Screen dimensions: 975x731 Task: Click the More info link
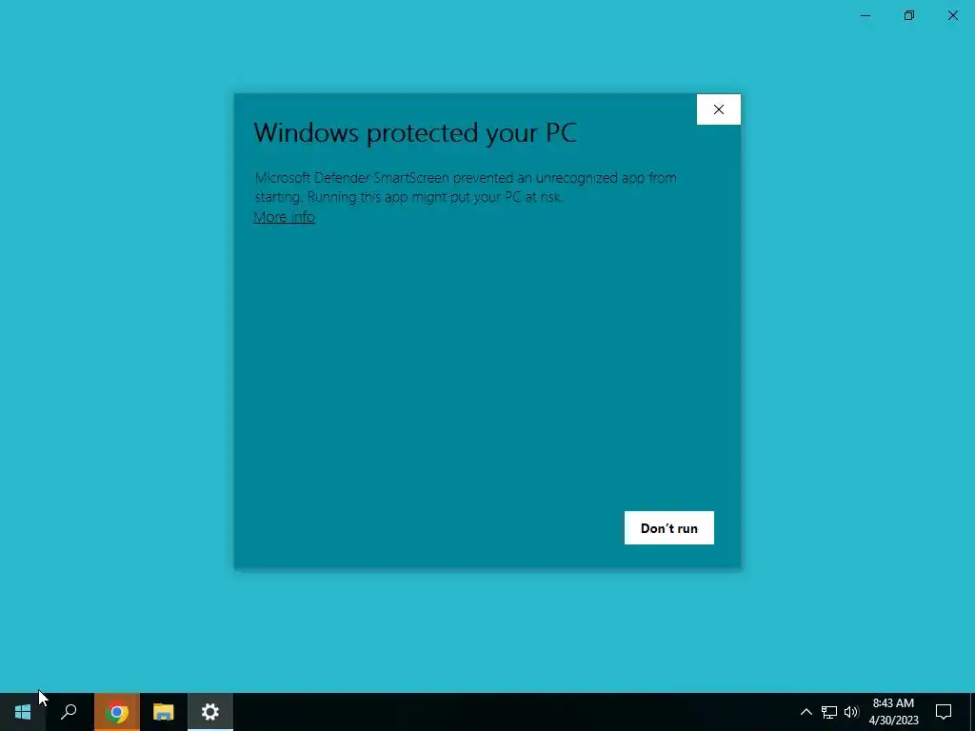click(x=284, y=217)
